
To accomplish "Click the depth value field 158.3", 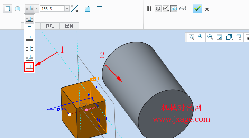I will [53, 9].
